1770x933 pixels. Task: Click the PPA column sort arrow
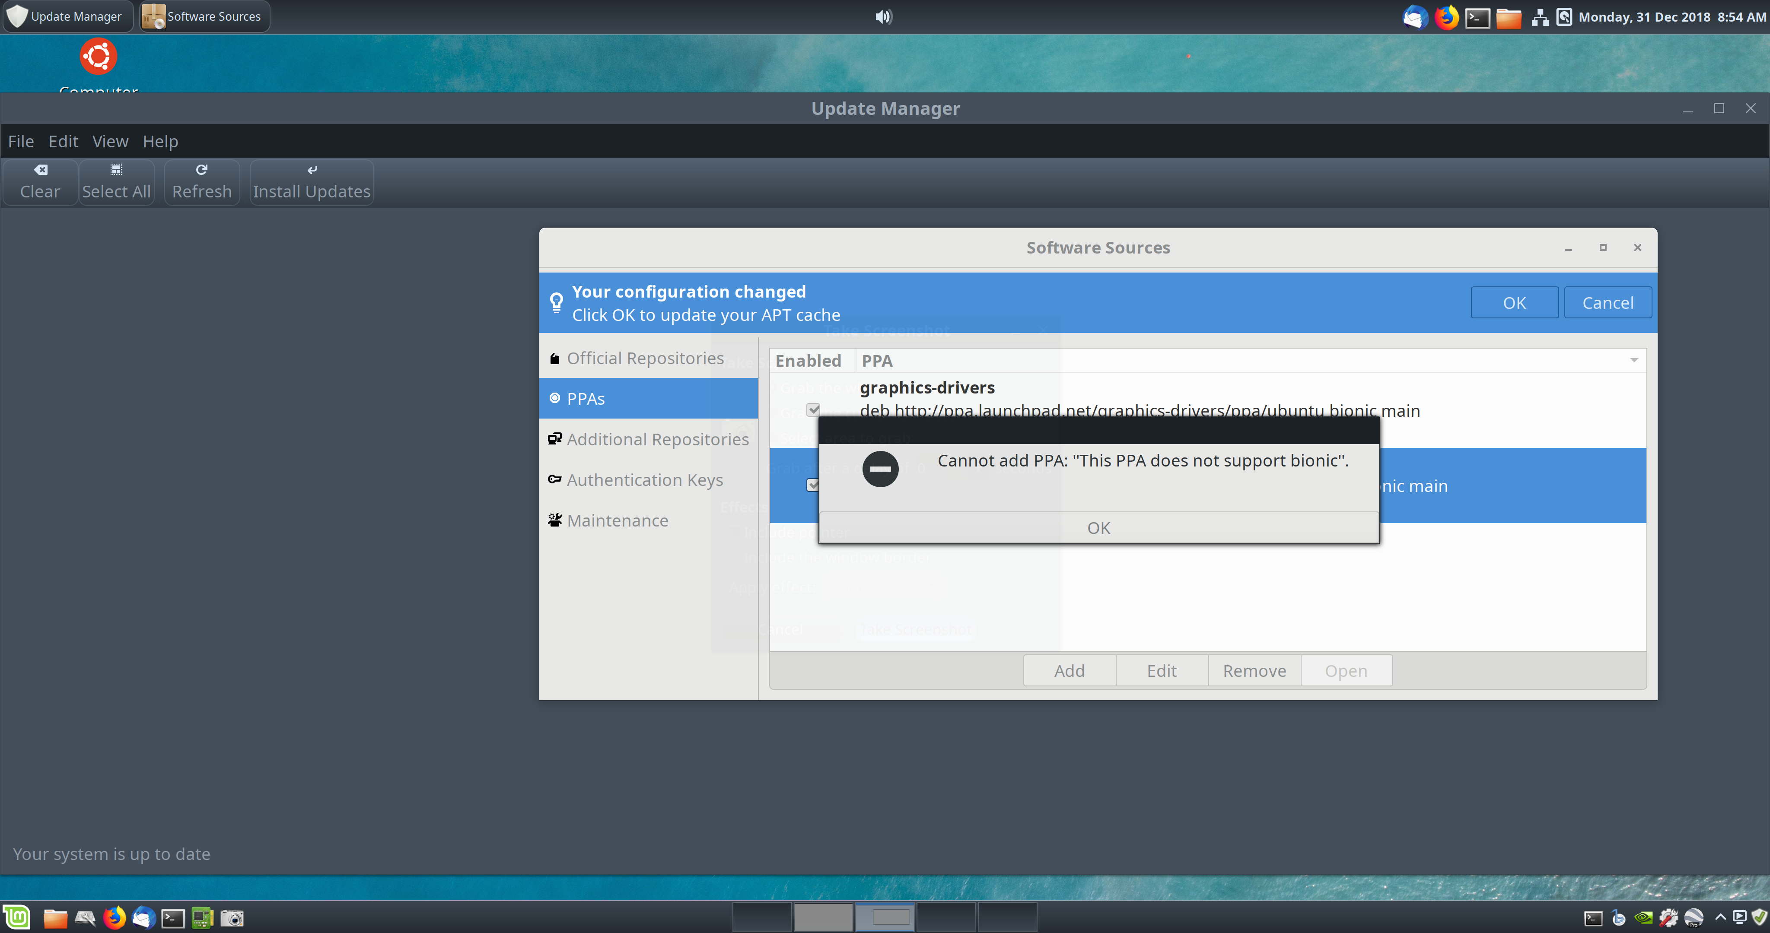point(1634,361)
